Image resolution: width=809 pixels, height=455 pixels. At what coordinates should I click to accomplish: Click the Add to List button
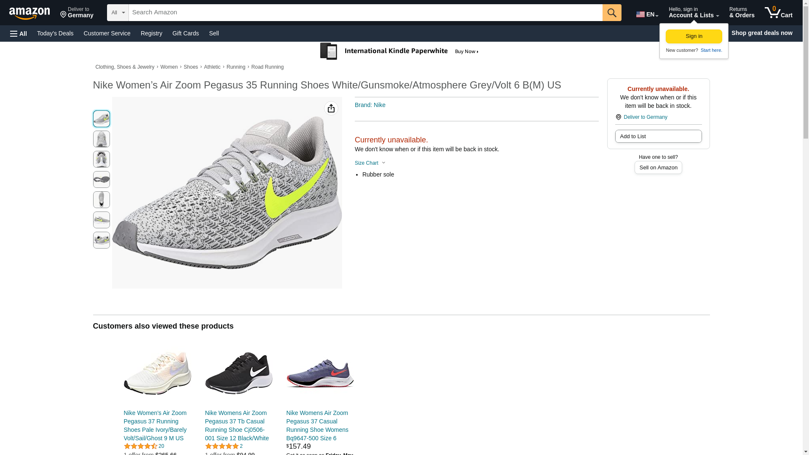tap(658, 136)
